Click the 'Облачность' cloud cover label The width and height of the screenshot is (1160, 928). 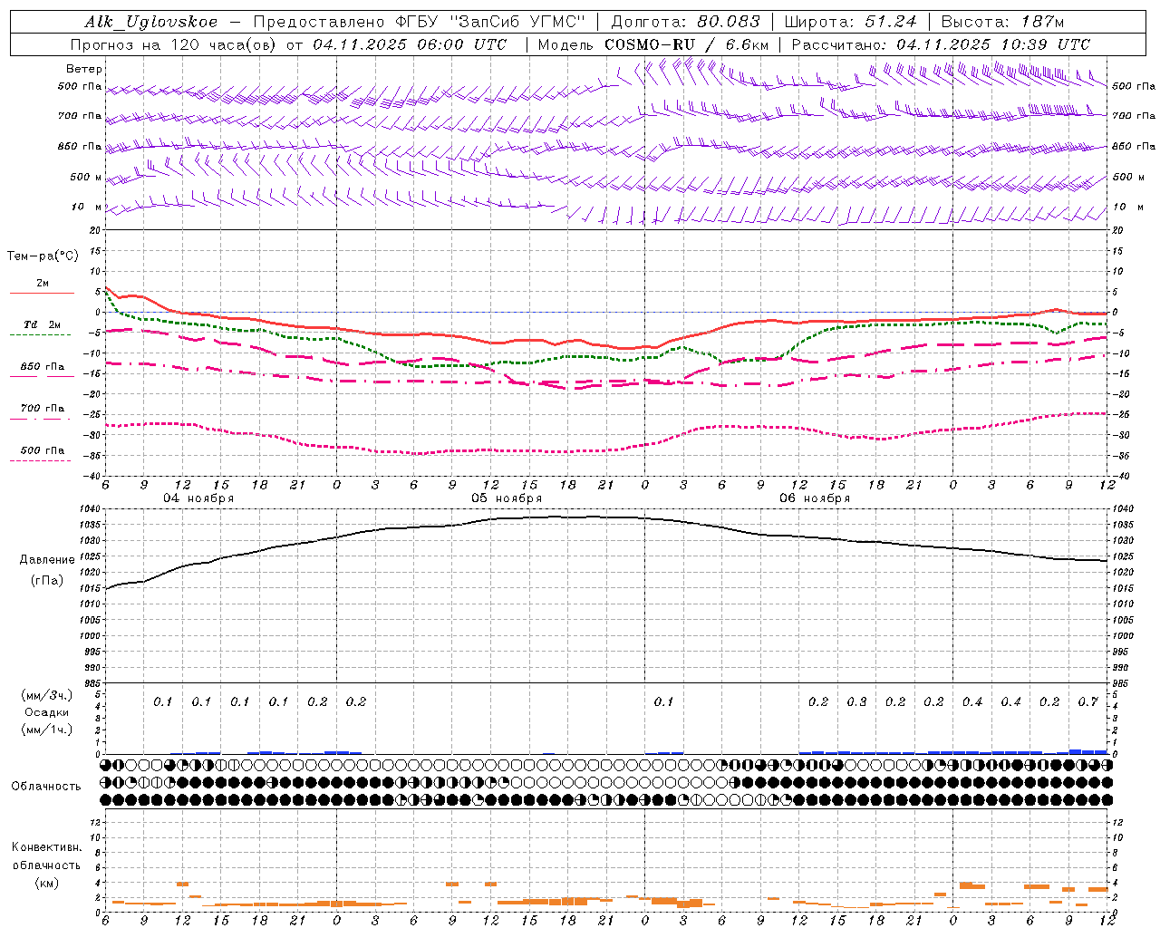click(x=46, y=786)
